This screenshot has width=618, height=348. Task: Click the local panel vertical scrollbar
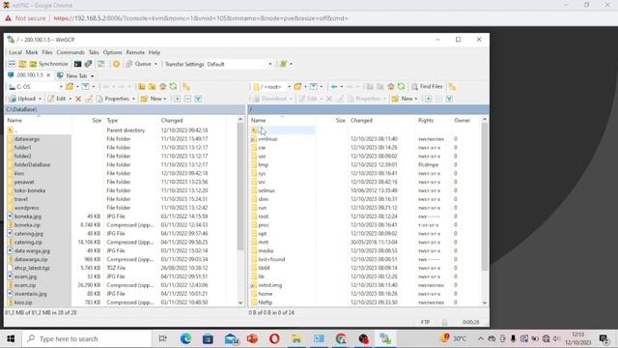(240, 186)
